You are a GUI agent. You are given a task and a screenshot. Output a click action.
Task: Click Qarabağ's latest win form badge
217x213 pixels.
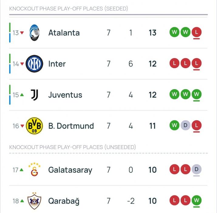click(x=197, y=200)
